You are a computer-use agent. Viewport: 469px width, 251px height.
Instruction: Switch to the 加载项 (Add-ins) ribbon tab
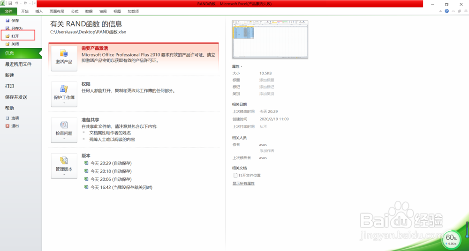click(133, 11)
